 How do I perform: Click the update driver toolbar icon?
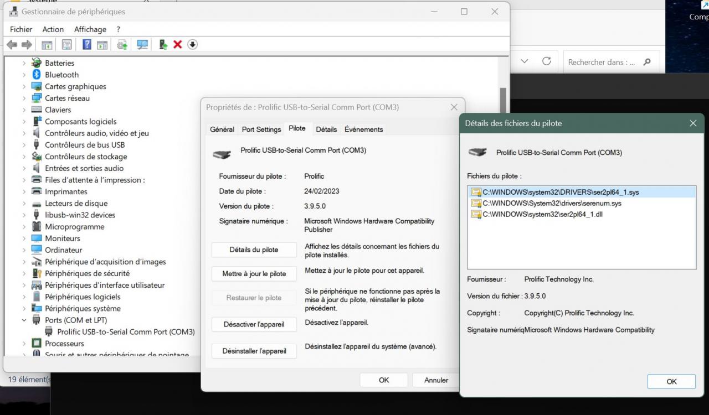coord(163,45)
